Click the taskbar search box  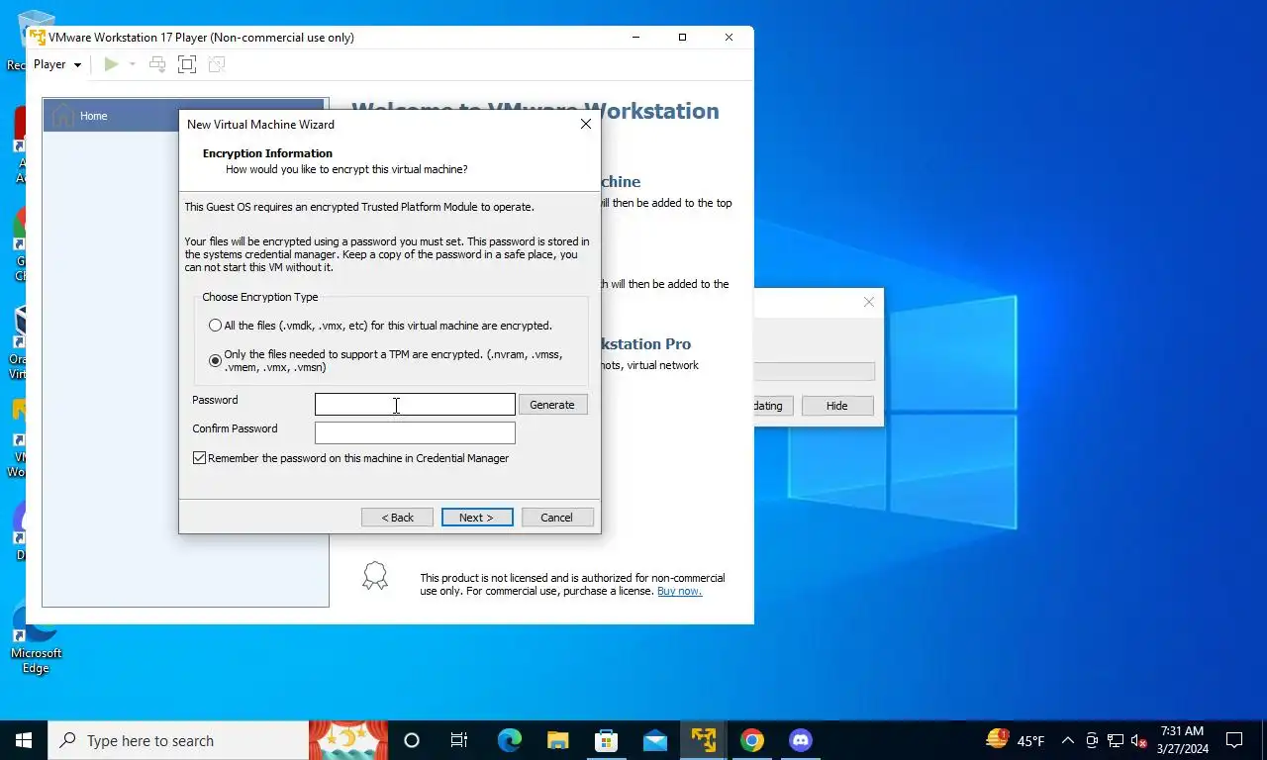(x=178, y=740)
